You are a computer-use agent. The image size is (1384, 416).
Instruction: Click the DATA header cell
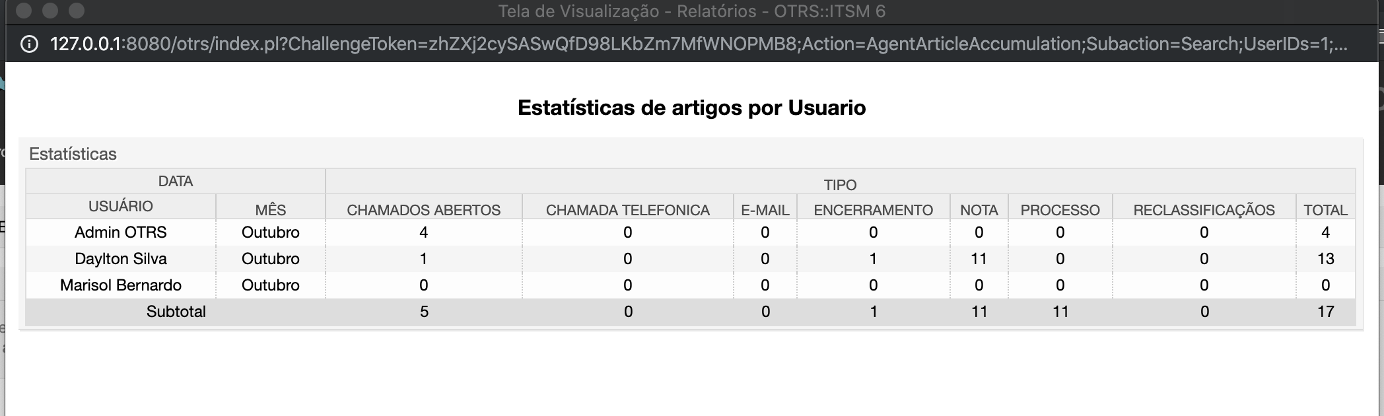click(174, 181)
